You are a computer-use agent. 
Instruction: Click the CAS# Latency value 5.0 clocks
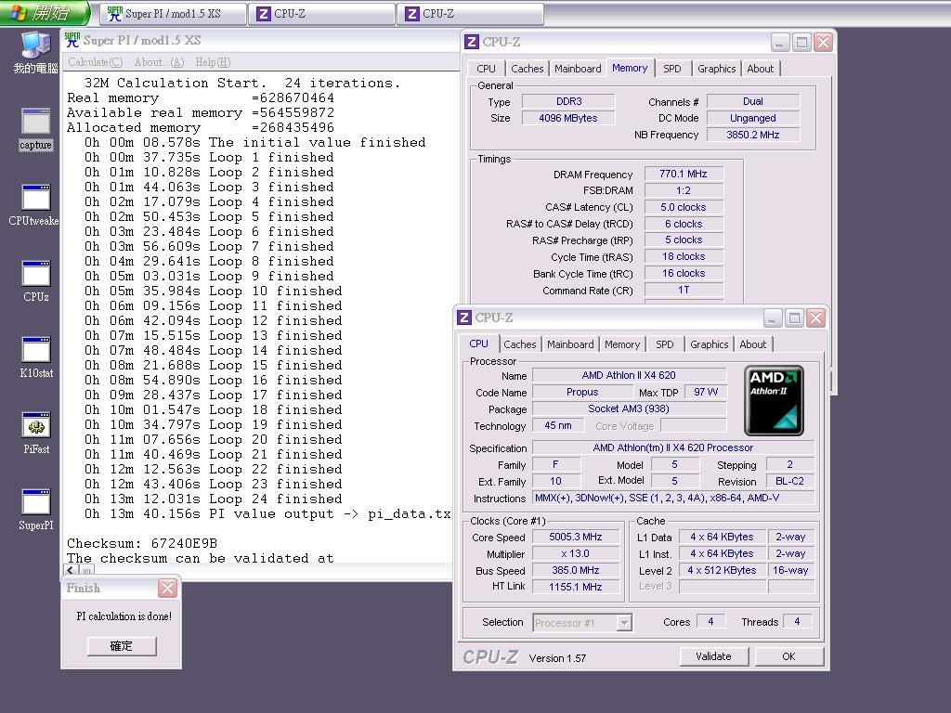[684, 207]
